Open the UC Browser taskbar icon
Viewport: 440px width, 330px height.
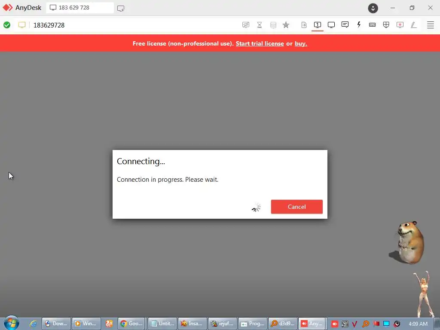pyautogui.click(x=109, y=324)
